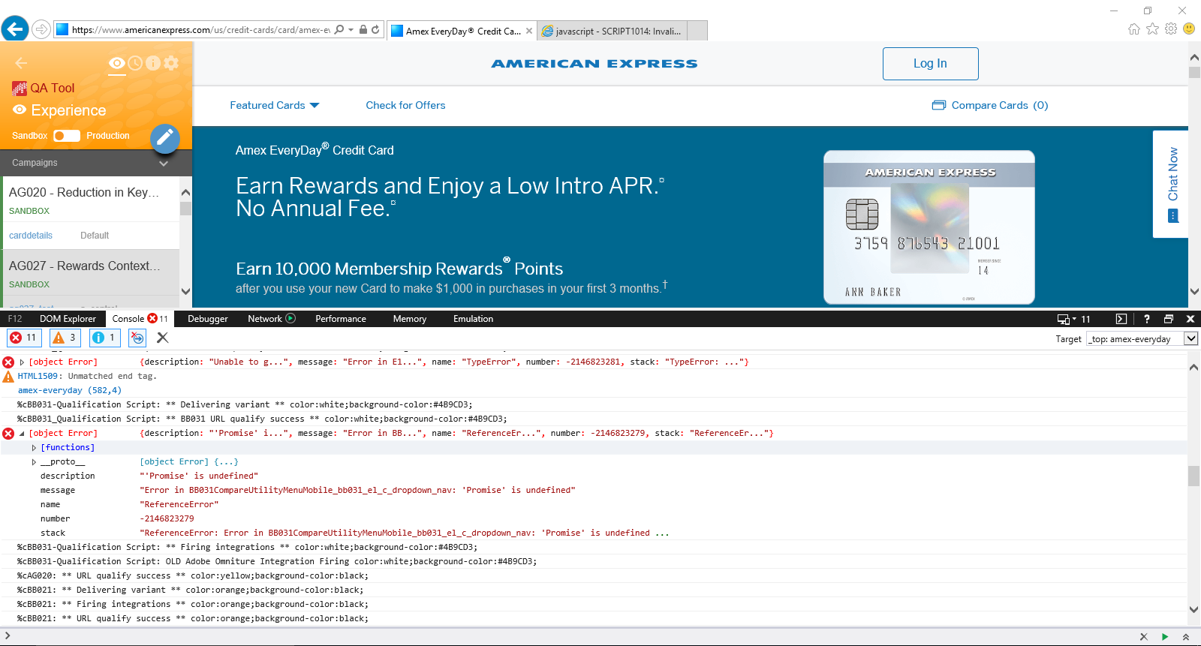
Task: Click the webpage vertical scrollbar thumb
Action: (x=1194, y=73)
